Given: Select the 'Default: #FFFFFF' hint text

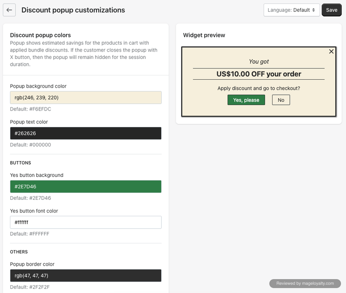Looking at the screenshot, I should point(29,234).
